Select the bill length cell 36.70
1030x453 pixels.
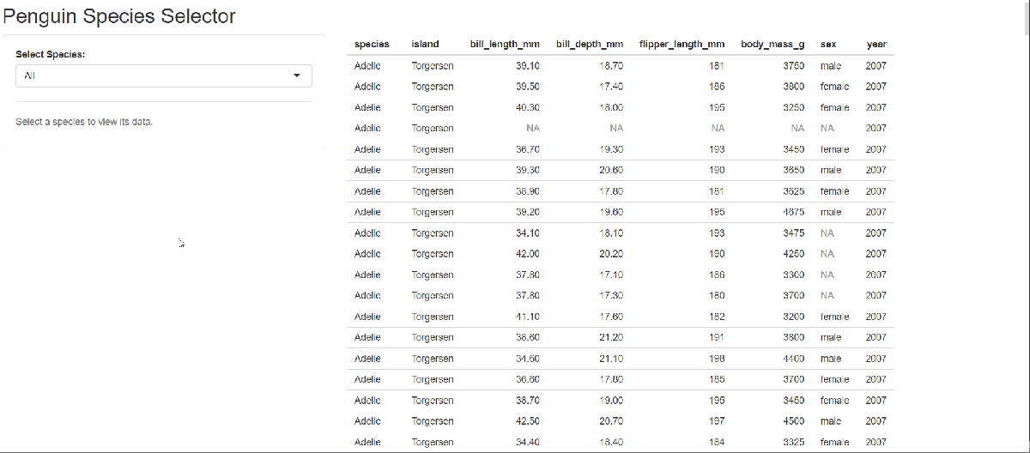point(528,149)
